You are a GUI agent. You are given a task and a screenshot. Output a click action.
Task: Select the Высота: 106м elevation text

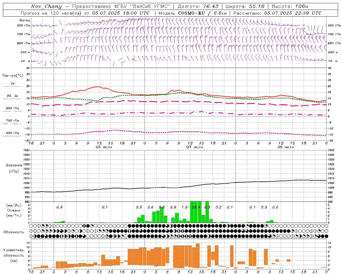point(290,6)
